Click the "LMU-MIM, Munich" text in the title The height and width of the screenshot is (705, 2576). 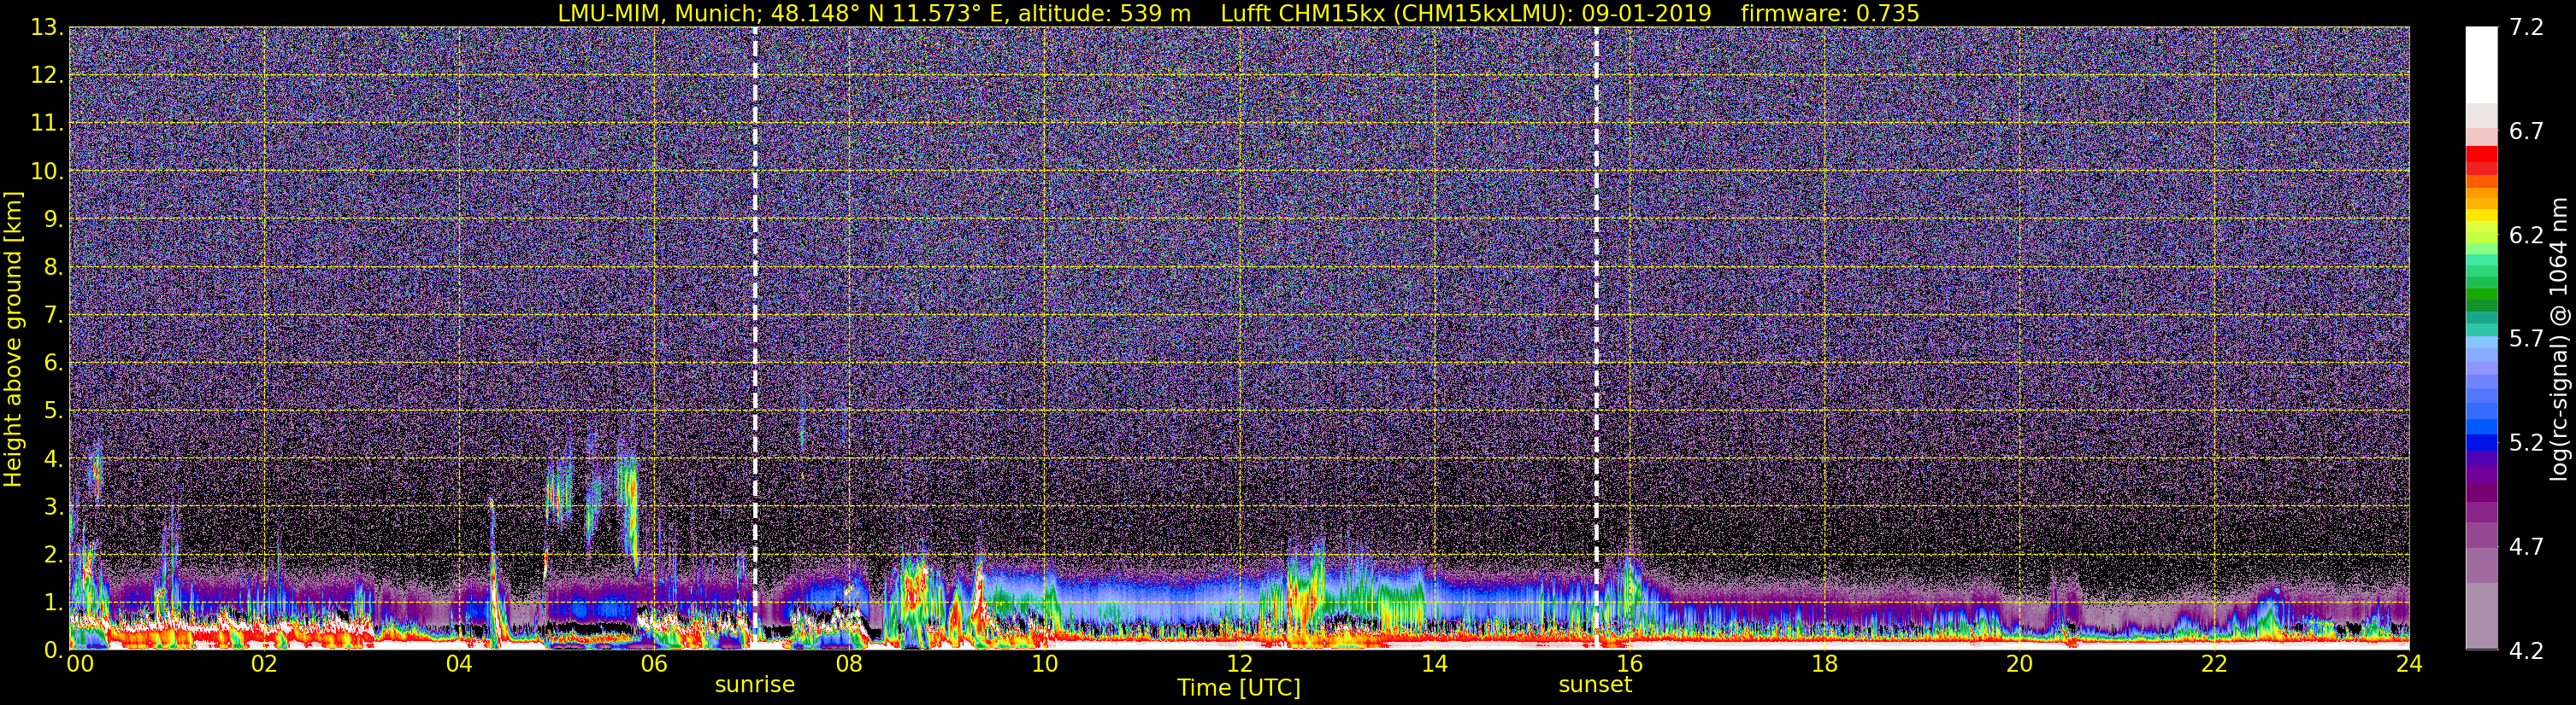coord(659,13)
